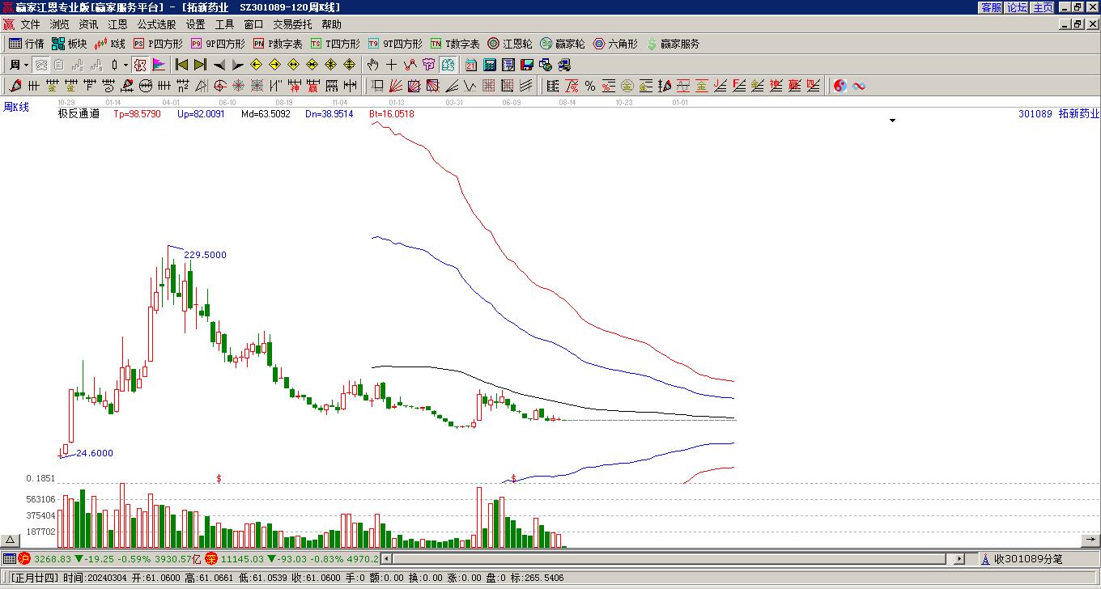Open the P四方形 tool
This screenshot has height=589, width=1101.
pos(158,44)
